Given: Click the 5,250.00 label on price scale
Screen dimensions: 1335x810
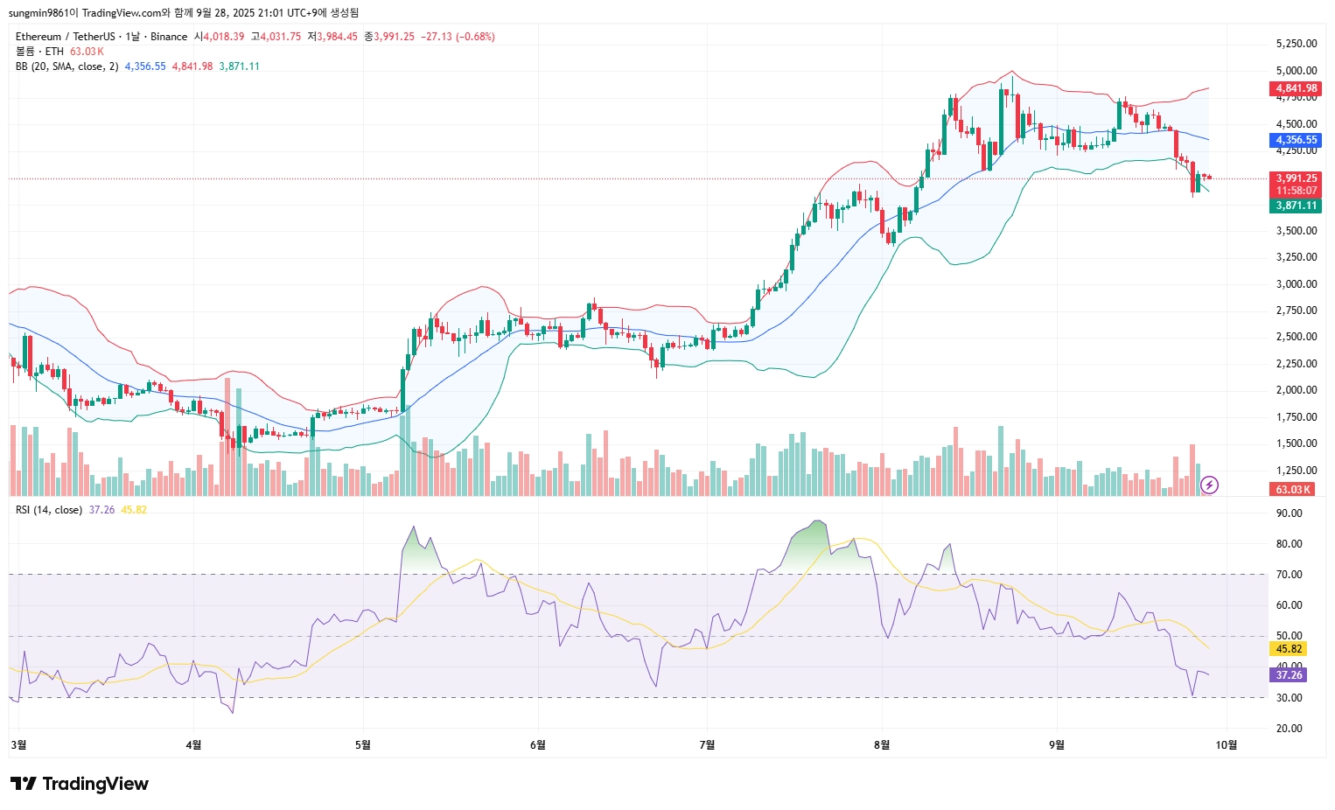Looking at the screenshot, I should click(1297, 44).
